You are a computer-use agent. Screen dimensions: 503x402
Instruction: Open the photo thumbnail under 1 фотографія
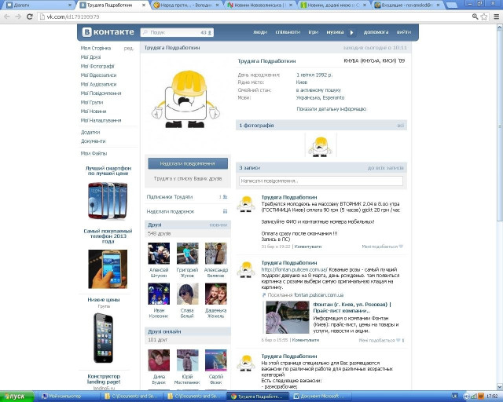pyautogui.click(x=321, y=145)
